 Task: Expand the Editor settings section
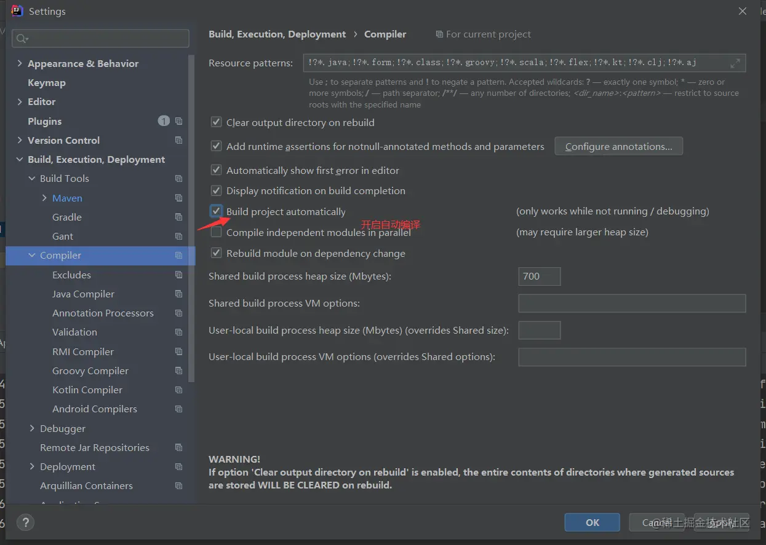tap(20, 101)
